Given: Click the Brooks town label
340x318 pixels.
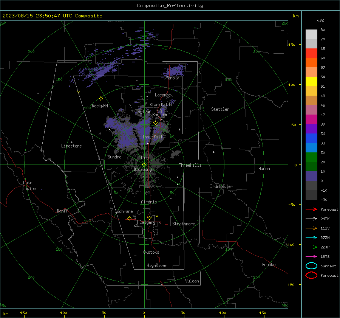Looking at the screenshot, I should point(269,265).
